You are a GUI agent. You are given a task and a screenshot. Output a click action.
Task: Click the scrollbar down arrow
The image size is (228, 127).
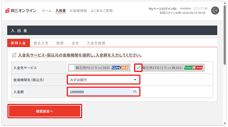(225, 123)
